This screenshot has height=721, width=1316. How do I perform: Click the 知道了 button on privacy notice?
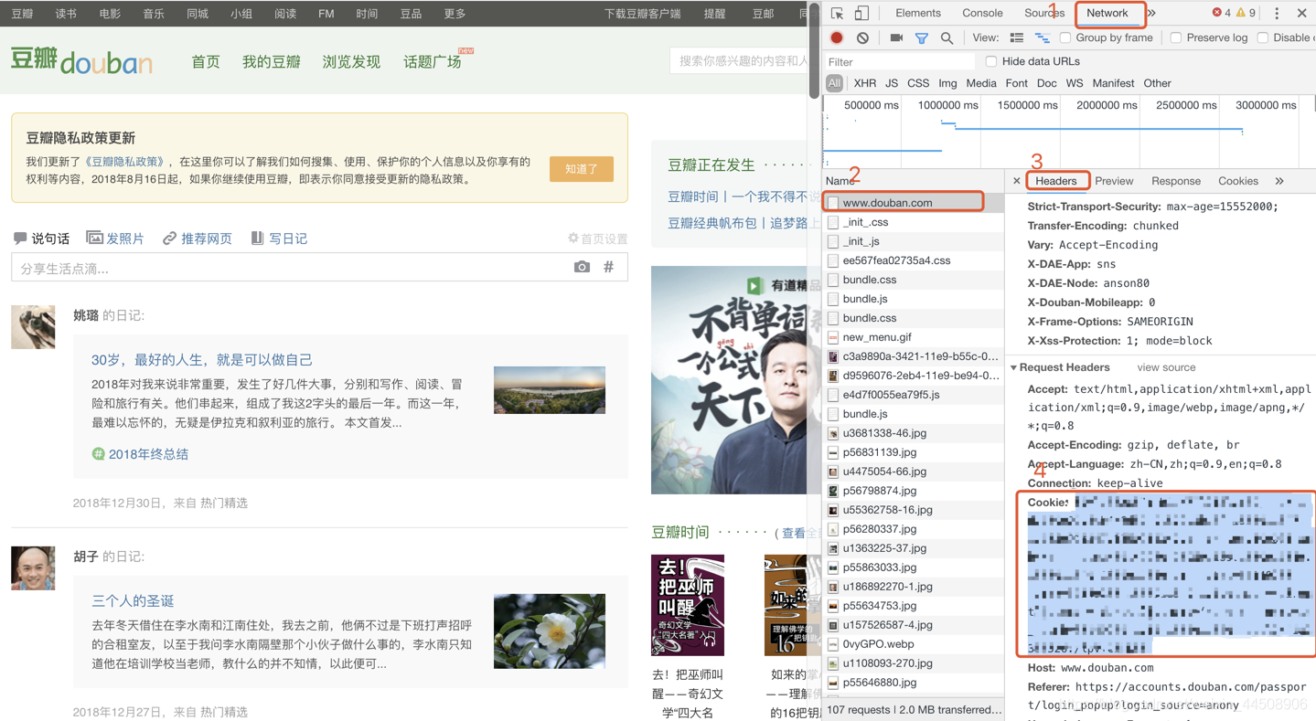(x=582, y=169)
